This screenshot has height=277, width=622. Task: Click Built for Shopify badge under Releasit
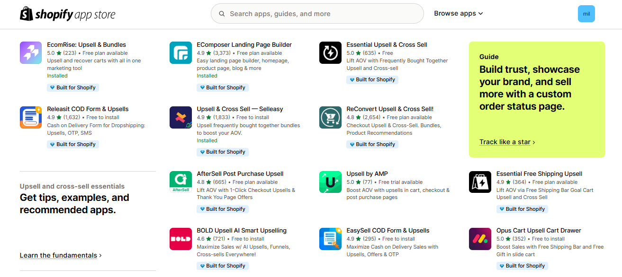(73, 144)
